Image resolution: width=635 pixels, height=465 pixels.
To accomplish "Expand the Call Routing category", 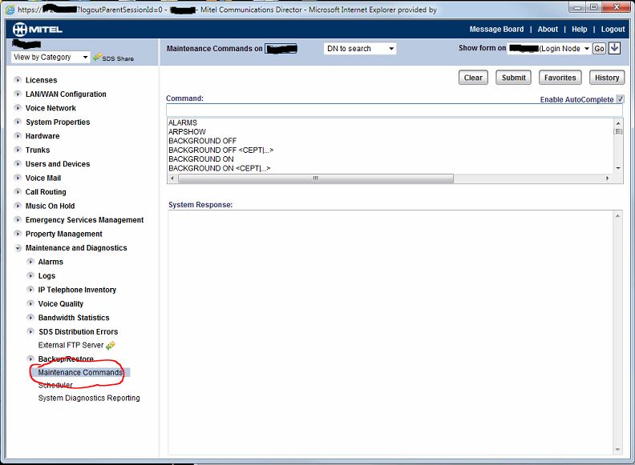I will click(x=18, y=191).
